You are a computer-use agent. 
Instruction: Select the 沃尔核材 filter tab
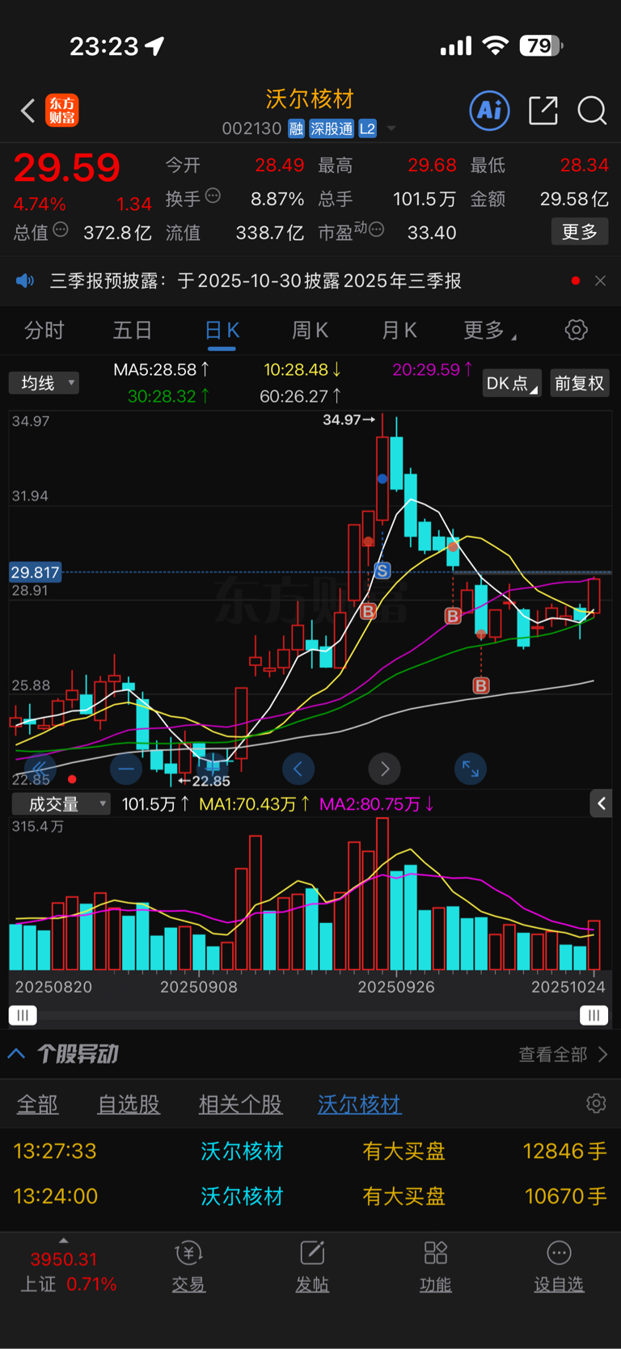point(359,1104)
